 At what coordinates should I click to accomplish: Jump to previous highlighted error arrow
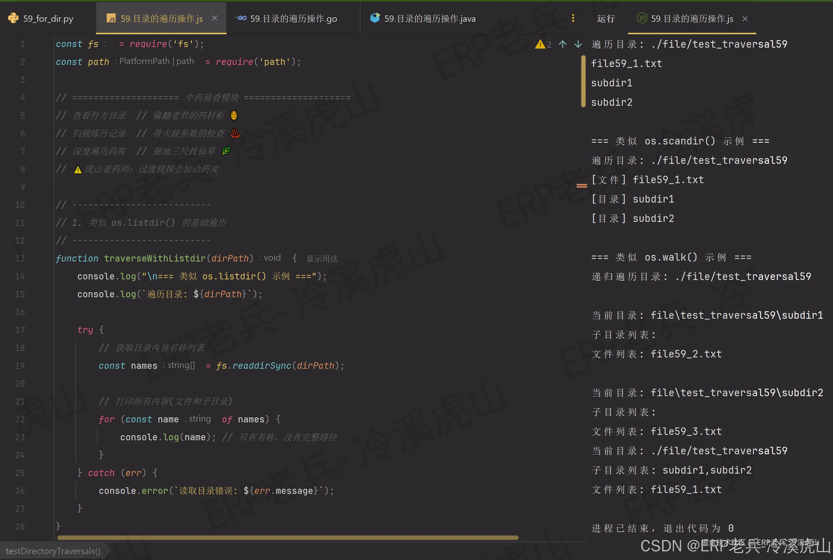[x=562, y=44]
